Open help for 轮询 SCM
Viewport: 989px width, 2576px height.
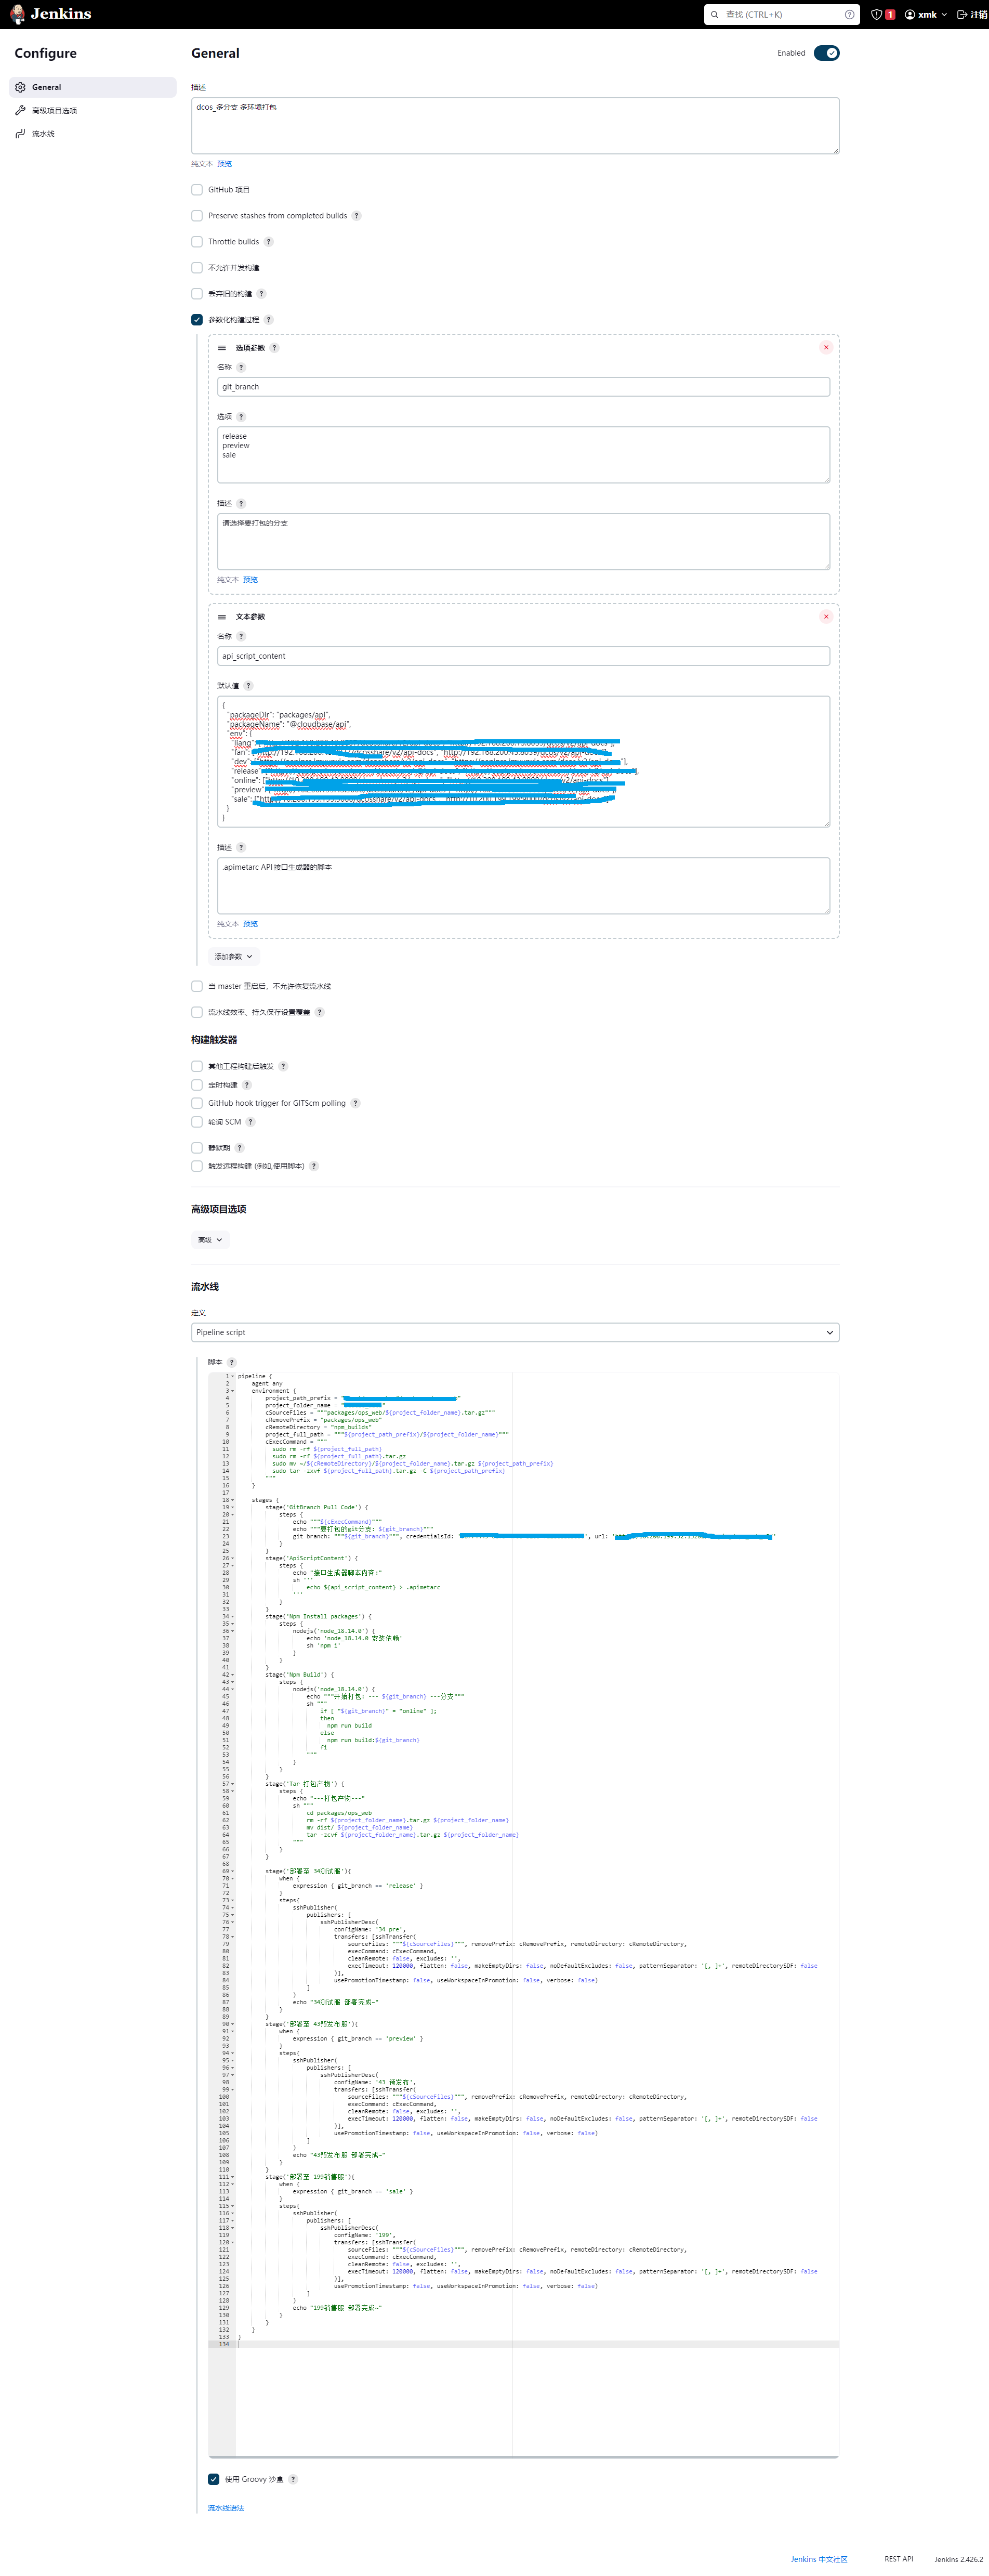pyautogui.click(x=250, y=1122)
